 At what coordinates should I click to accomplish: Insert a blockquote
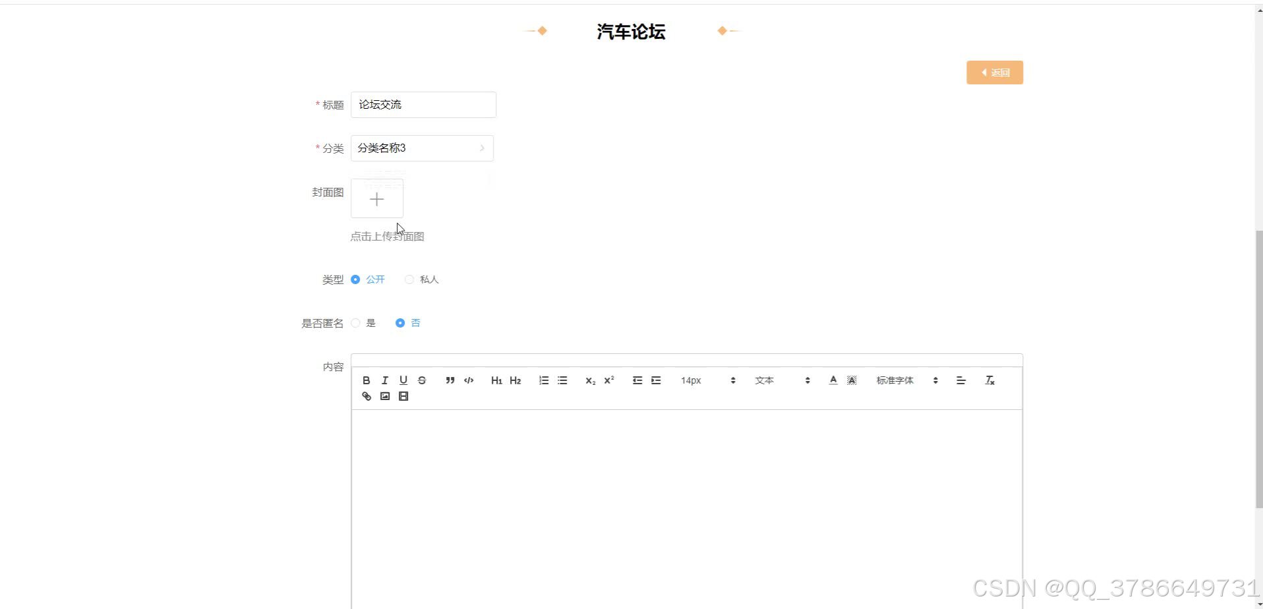pos(450,380)
